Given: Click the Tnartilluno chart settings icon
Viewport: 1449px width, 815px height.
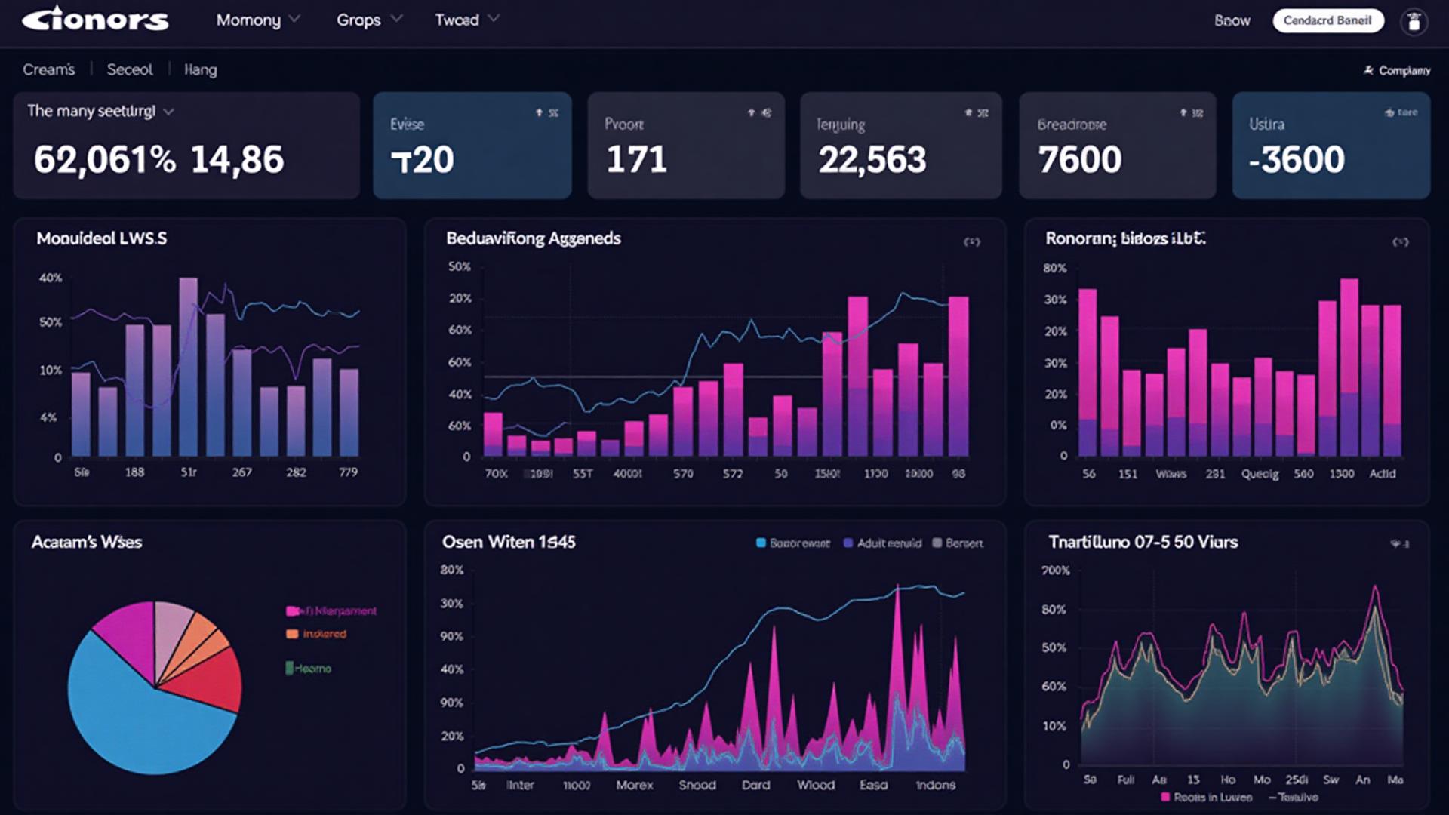Looking at the screenshot, I should click(x=1399, y=543).
